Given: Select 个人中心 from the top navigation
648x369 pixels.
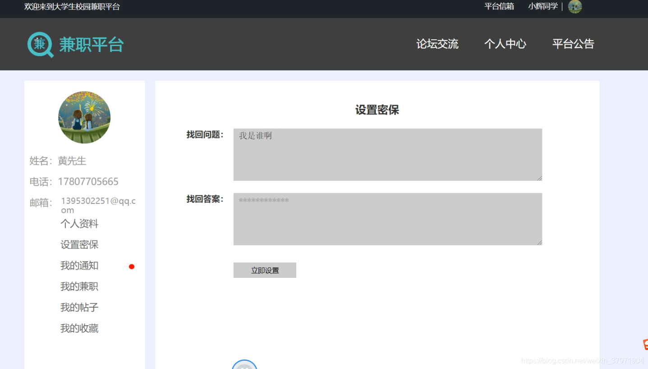Looking at the screenshot, I should pyautogui.click(x=505, y=44).
